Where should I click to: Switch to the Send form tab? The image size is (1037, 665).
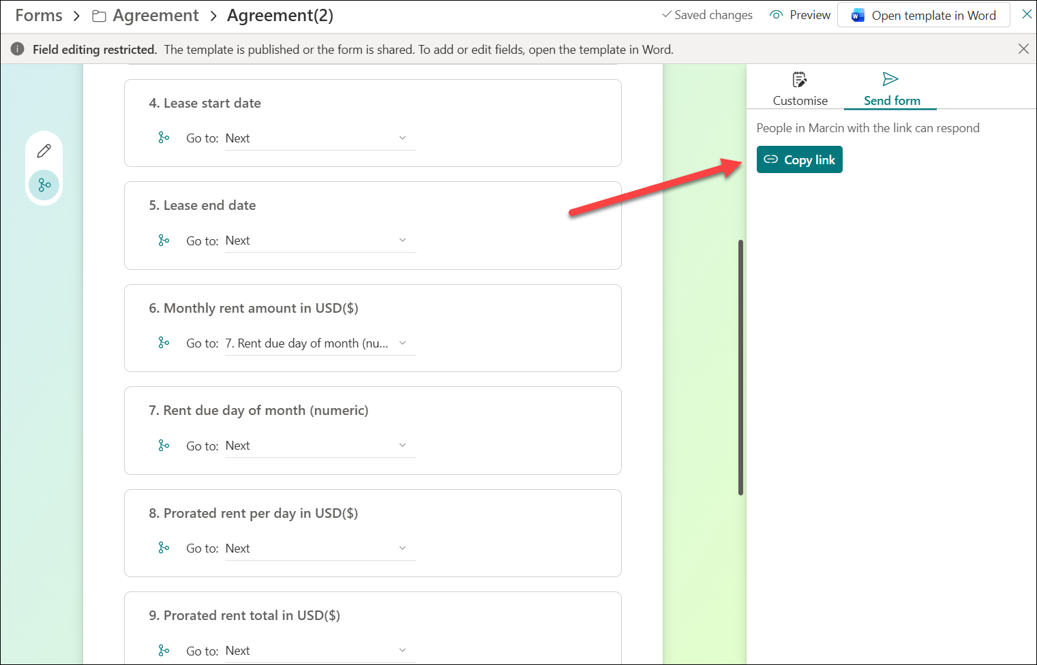(x=891, y=89)
